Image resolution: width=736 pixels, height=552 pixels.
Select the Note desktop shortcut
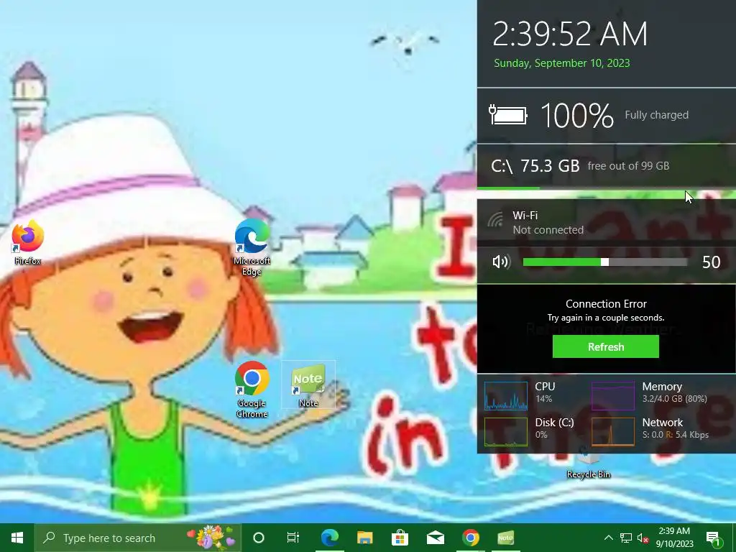coord(308,385)
